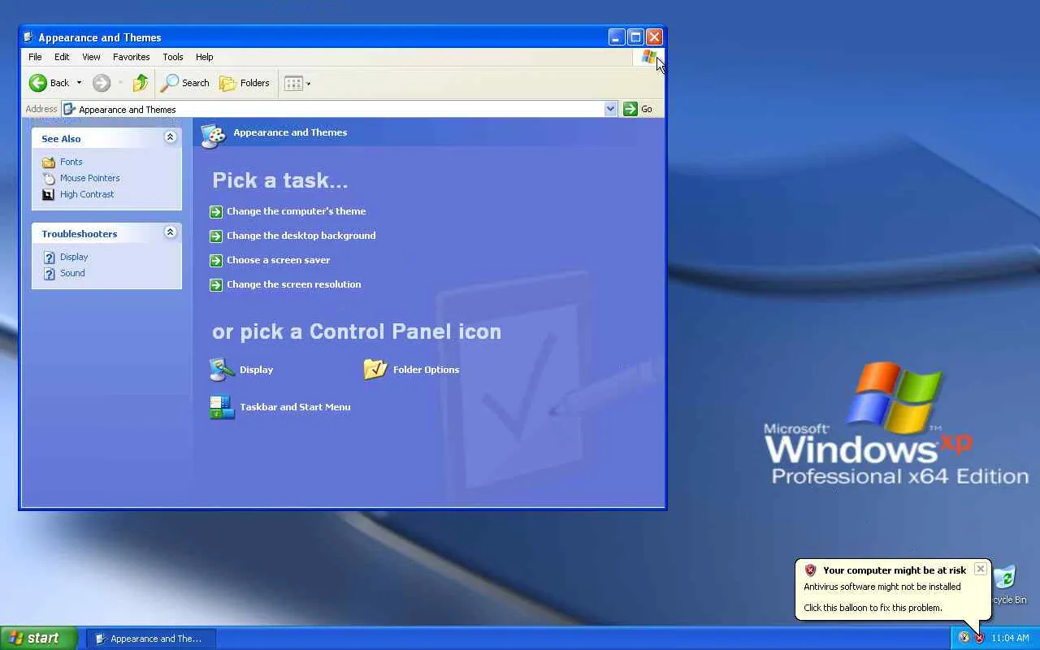Open the Display troubleshooter help icon
This screenshot has width=1040, height=650.
49,257
